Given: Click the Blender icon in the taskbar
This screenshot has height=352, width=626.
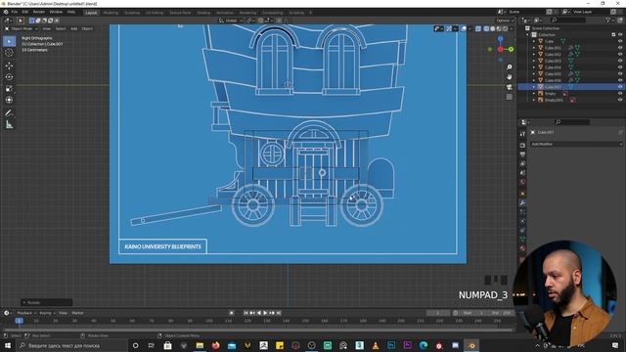Looking at the screenshot, I should click(471, 345).
